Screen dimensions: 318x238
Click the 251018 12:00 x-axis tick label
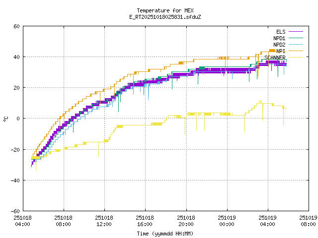(104, 221)
